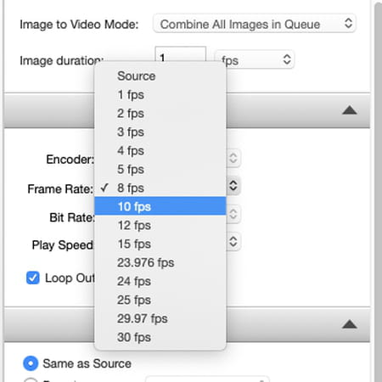The width and height of the screenshot is (382, 382).
Task: Click the Encoder dropdown stepper arrows
Action: coord(233,158)
